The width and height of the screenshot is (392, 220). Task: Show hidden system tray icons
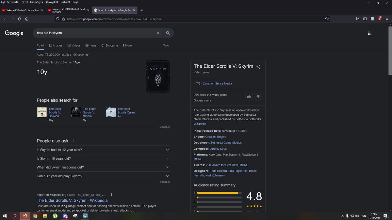(x=342, y=216)
